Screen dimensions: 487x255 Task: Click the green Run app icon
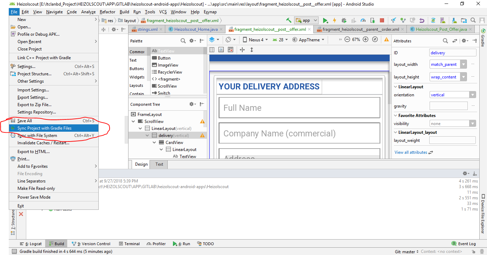[x=325, y=20]
